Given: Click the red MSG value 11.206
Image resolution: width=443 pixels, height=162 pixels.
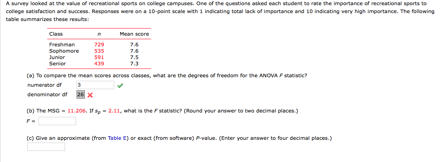Looking at the screenshot, I should (77, 111).
